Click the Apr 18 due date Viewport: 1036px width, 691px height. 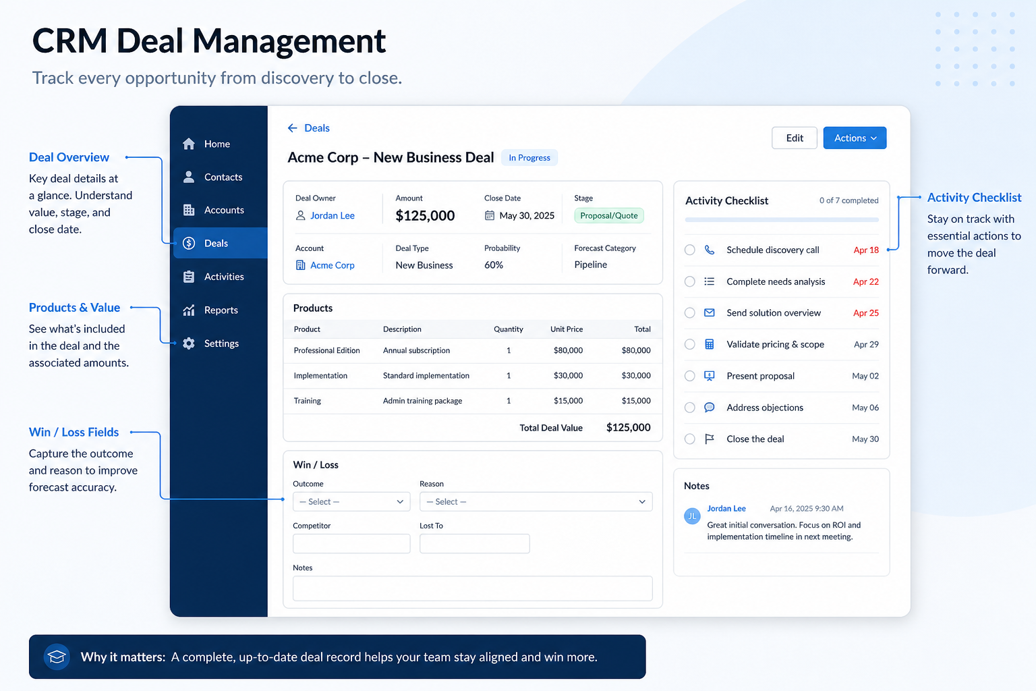[x=866, y=250]
